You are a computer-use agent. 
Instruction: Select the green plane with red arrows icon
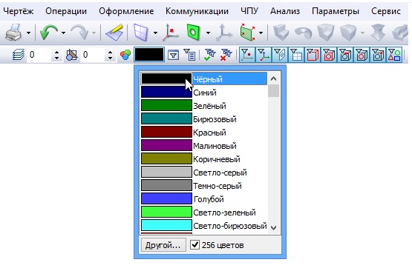coord(247,33)
